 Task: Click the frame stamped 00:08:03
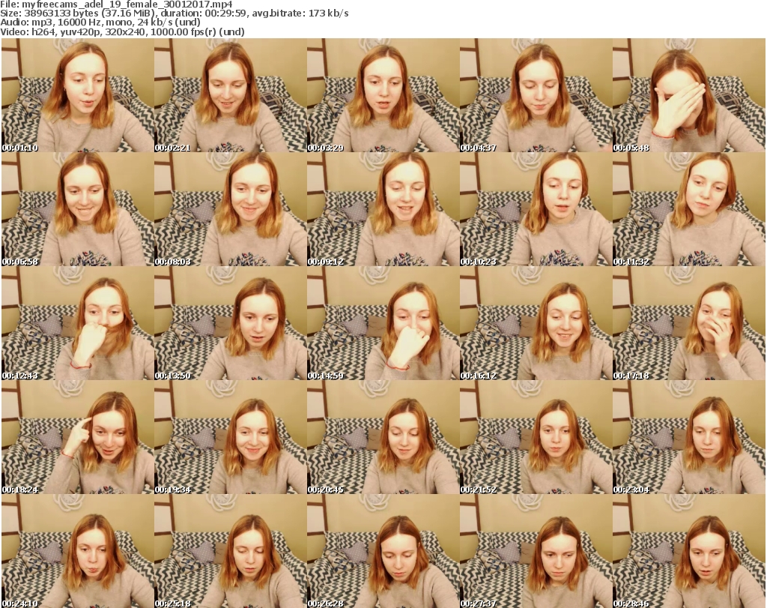231,209
